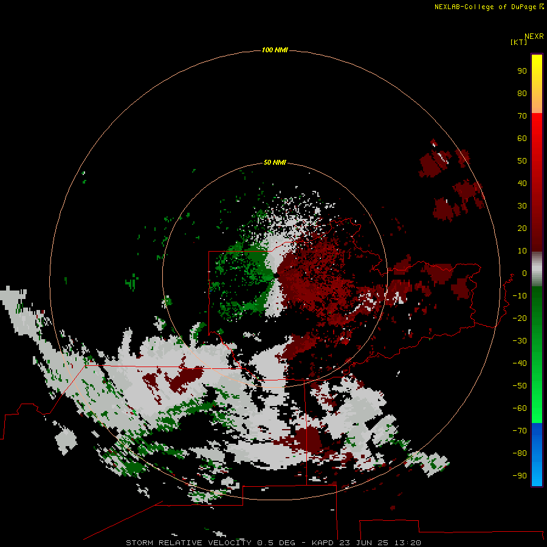547x547 pixels.
Task: Click the -40 value on velocity scale
Action: coord(520,363)
